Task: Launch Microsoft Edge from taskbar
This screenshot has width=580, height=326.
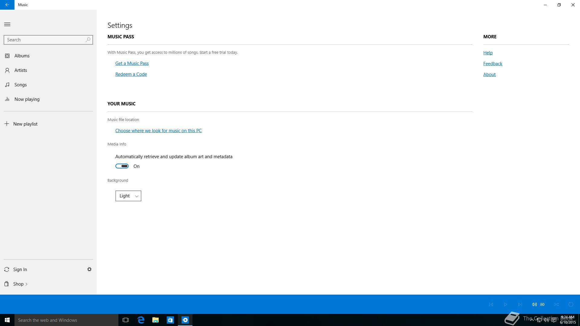Action: pos(141,320)
